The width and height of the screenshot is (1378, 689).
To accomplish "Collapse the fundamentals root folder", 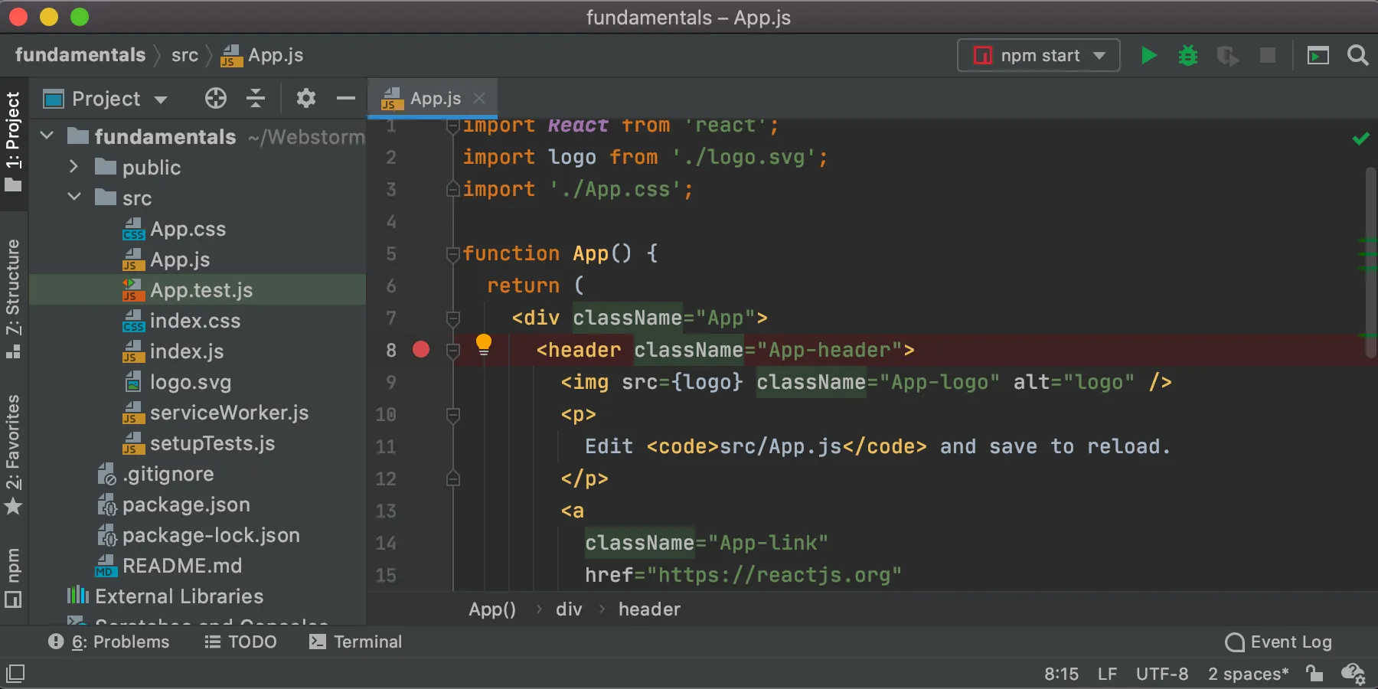I will click(x=47, y=136).
